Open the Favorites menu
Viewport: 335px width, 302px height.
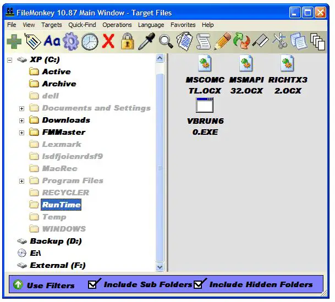tap(183, 25)
